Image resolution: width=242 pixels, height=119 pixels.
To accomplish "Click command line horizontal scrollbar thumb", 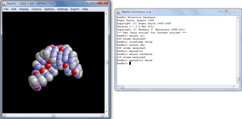I will (x=123, y=87).
